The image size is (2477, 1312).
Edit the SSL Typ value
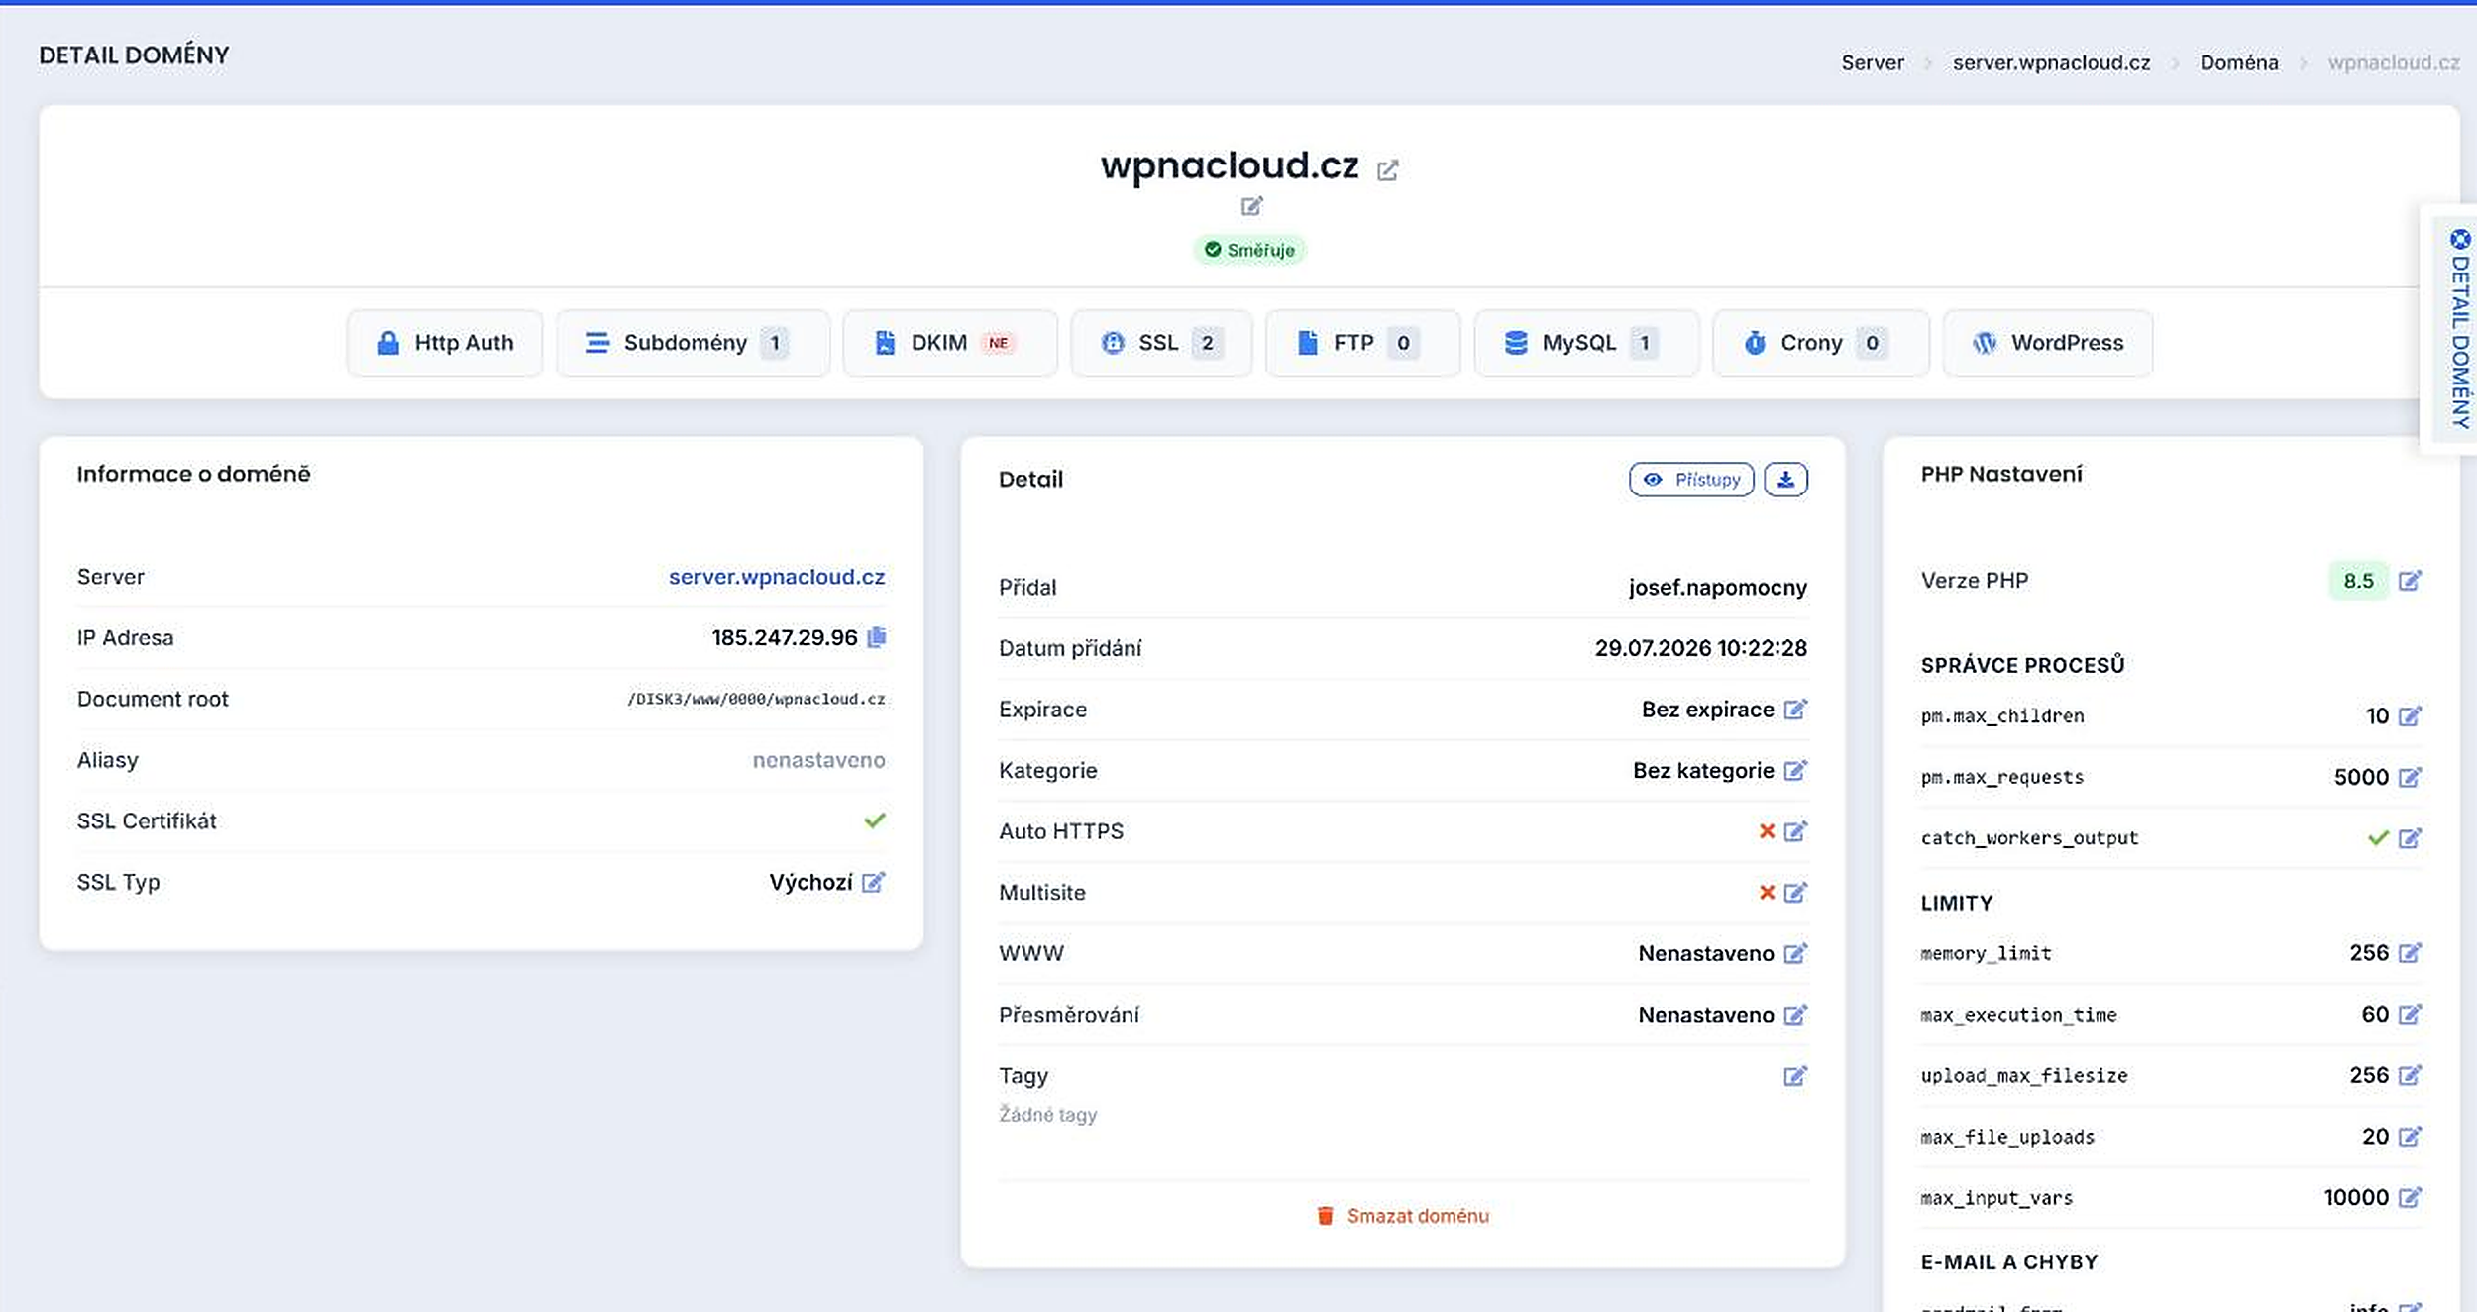click(x=873, y=882)
